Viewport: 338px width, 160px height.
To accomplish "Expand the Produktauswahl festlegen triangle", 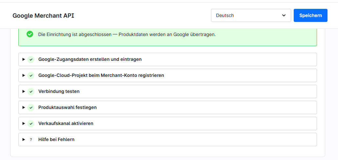I will click(24, 108).
